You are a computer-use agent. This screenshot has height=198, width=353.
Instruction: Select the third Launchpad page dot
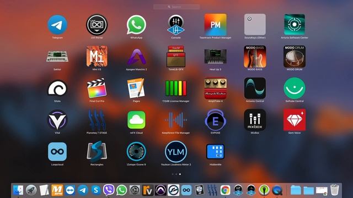point(180,174)
